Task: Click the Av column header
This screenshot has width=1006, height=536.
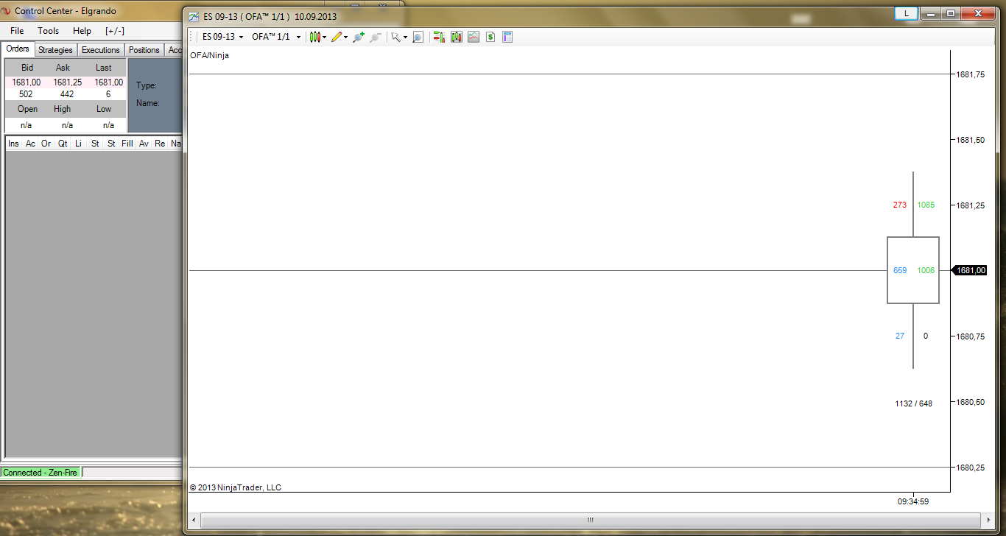Action: coord(144,144)
